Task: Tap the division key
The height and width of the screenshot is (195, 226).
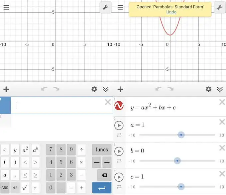Action: point(81,149)
